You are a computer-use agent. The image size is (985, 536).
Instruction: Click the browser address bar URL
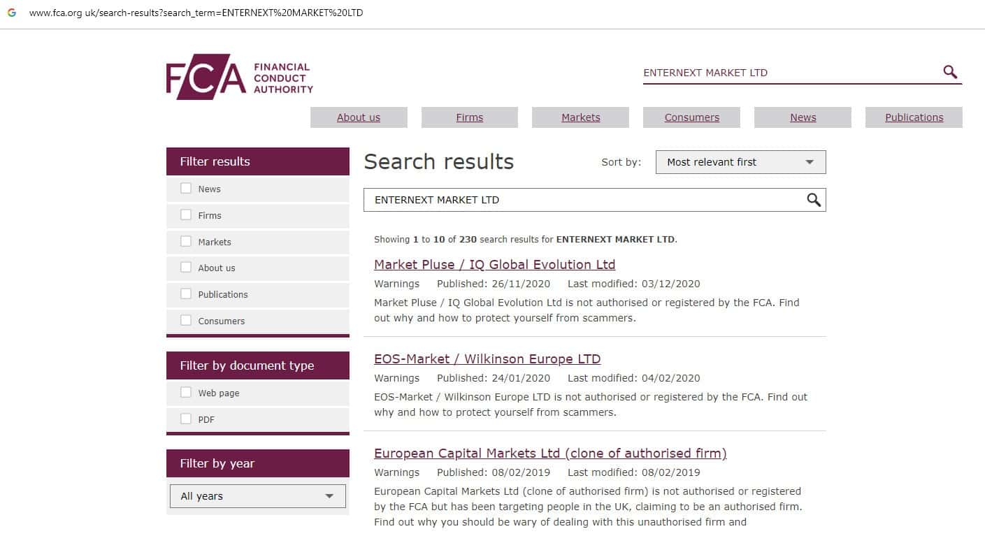(x=196, y=13)
